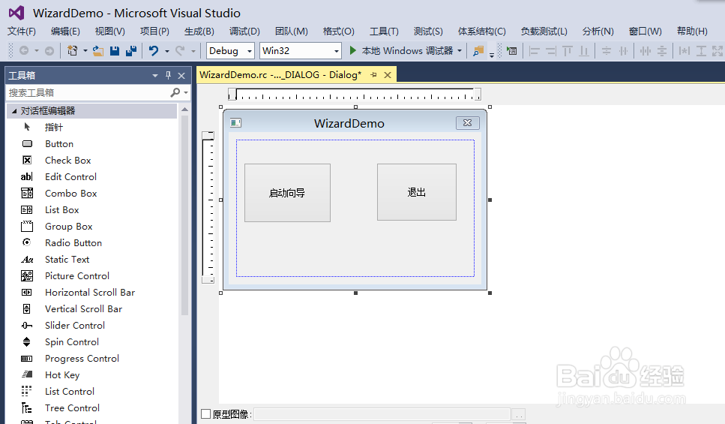Pin the WizardDemo.rc document tab

click(373, 74)
